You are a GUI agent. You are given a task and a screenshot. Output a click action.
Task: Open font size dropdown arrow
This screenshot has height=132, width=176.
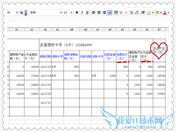(71, 12)
